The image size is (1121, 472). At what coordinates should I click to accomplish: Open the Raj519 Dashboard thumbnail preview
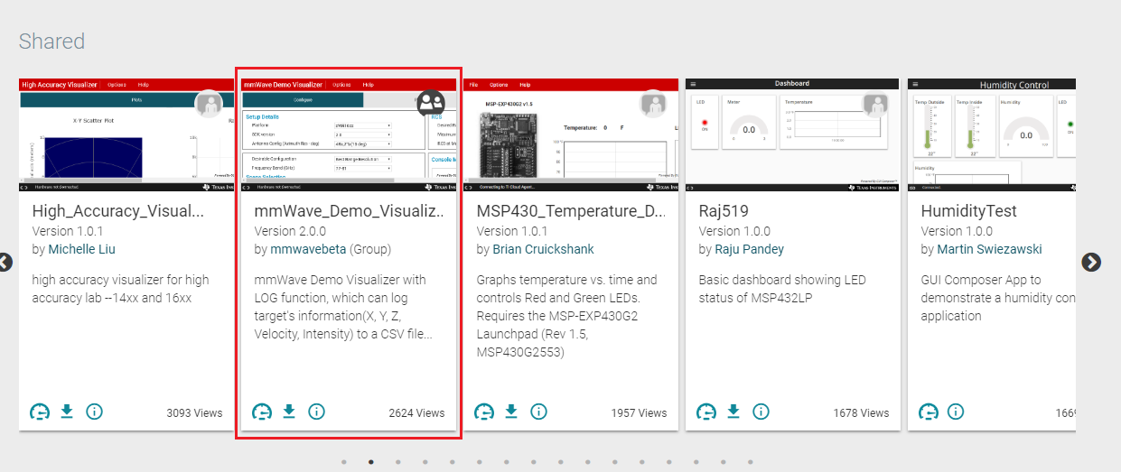tap(793, 134)
